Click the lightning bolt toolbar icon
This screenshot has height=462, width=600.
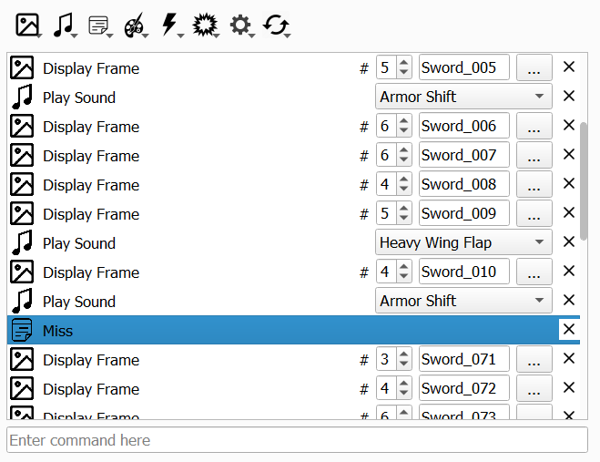(170, 26)
